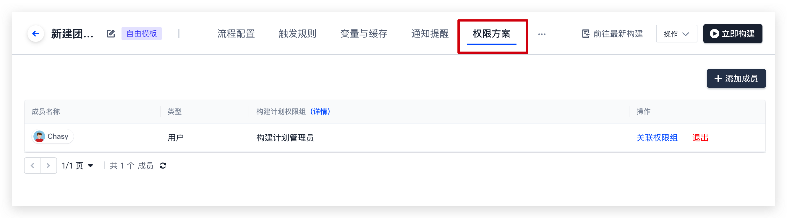Viewport: 787px width, 218px height.
Task: Switch to the 通知提醒 tab
Action: click(x=430, y=34)
